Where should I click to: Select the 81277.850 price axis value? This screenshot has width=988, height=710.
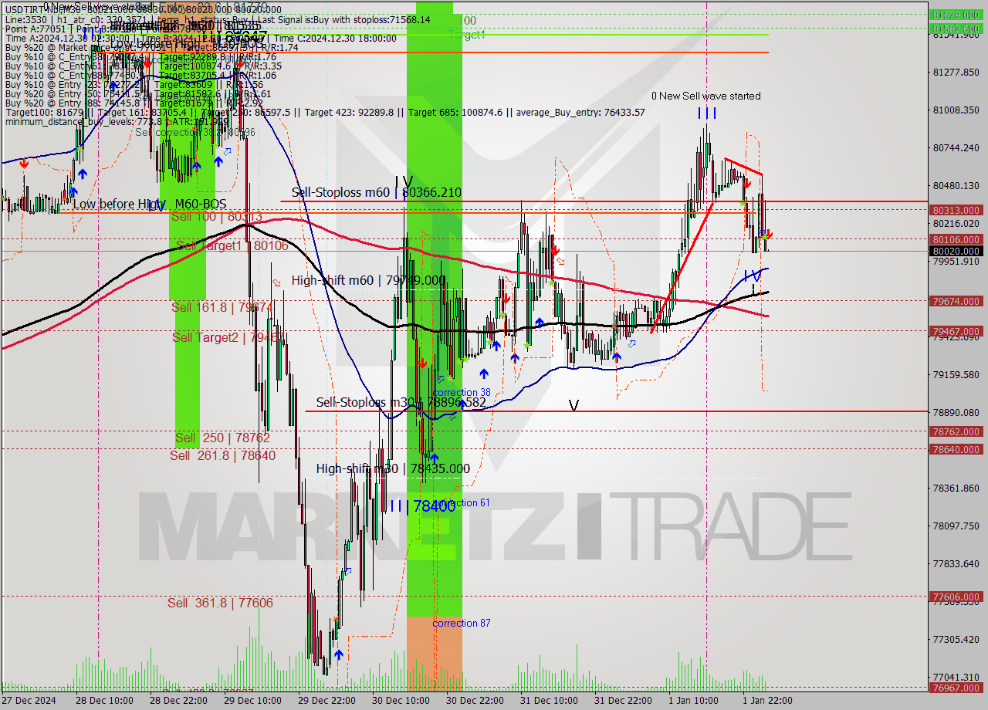(956, 73)
